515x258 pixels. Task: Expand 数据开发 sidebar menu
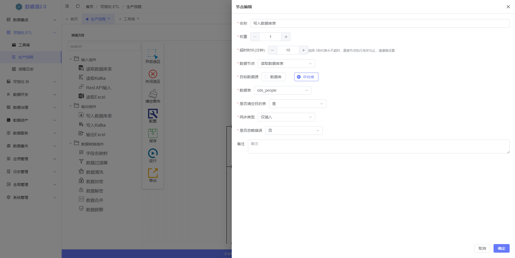pyautogui.click(x=31, y=95)
